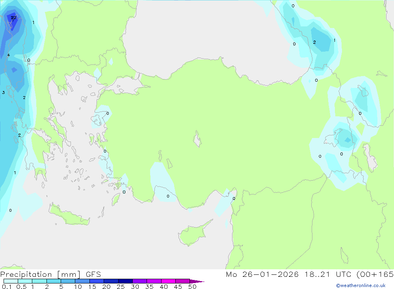Pick the 0.1–0.5 mm palest cyan legend swatch

click(11, 281)
